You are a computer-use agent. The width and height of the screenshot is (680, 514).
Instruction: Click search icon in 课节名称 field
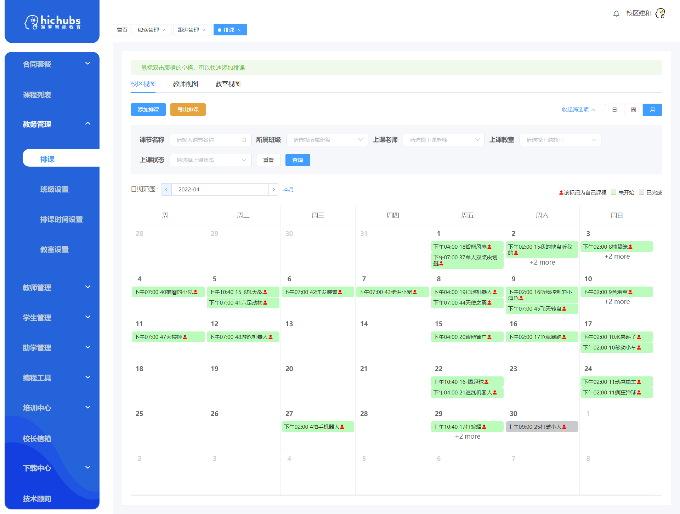[244, 140]
